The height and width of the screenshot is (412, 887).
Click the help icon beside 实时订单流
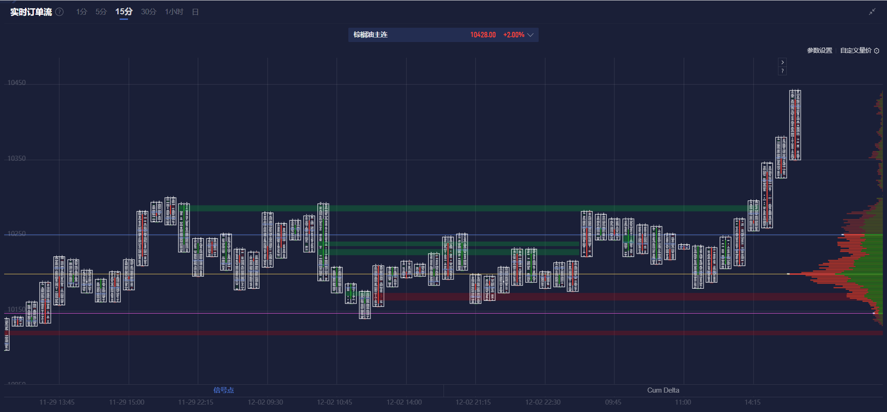60,12
